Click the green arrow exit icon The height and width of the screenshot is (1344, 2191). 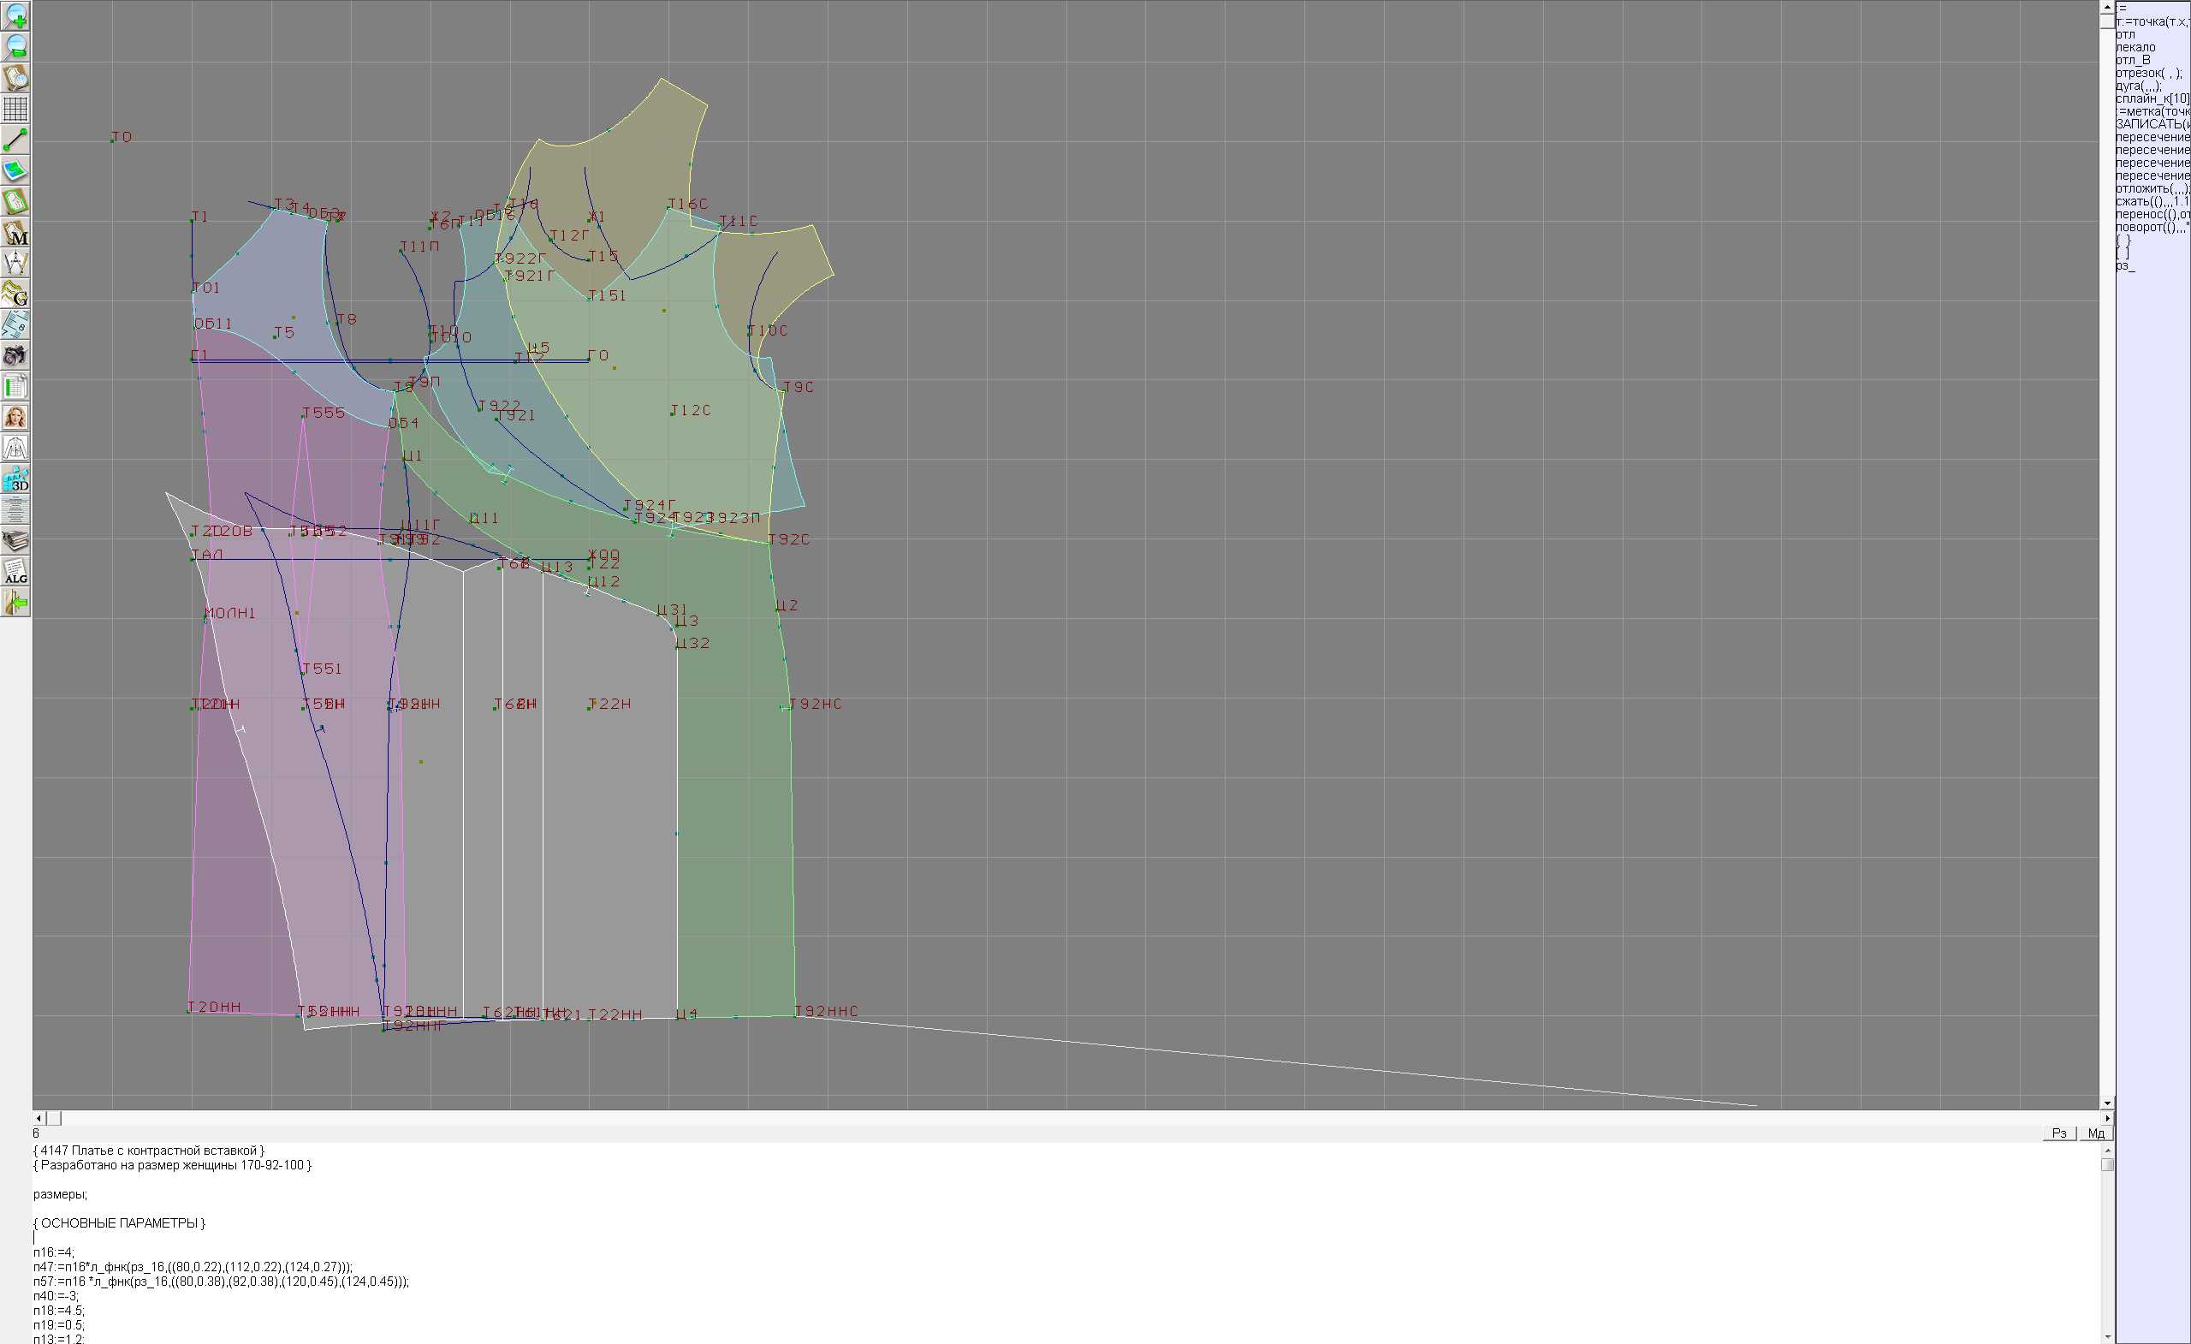[x=15, y=603]
